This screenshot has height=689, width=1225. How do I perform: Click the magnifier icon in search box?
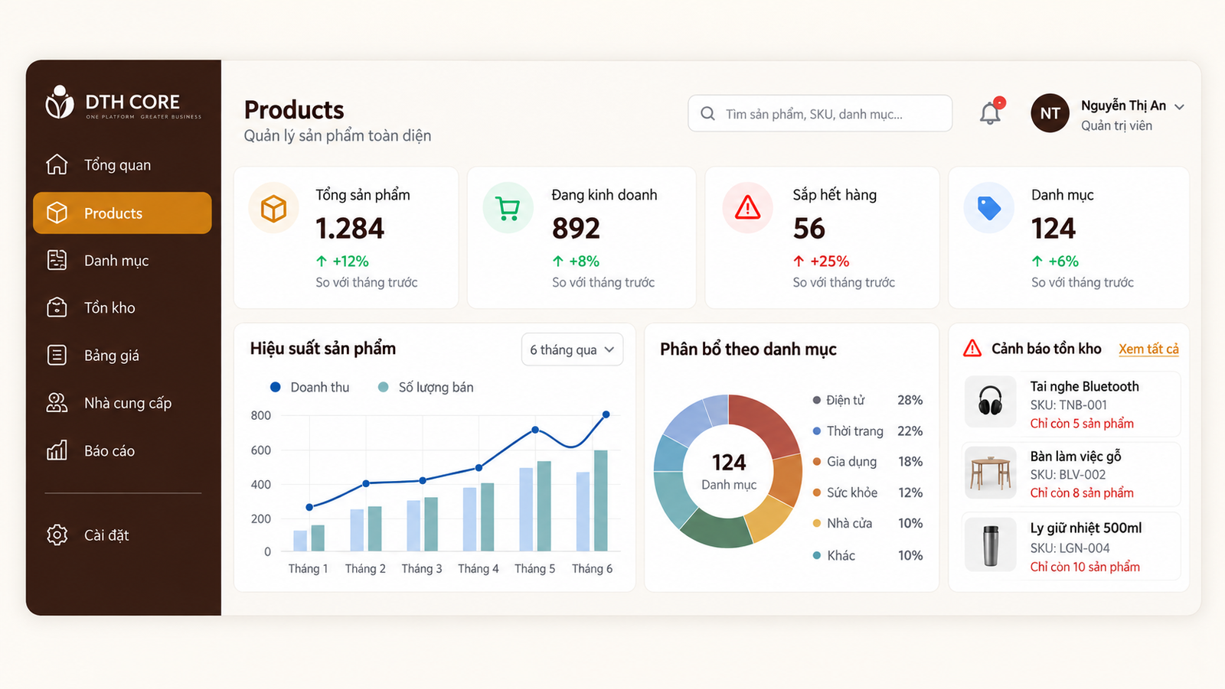pos(708,114)
